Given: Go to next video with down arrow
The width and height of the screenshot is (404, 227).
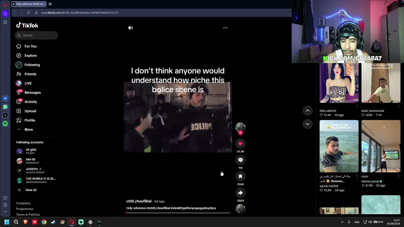Looking at the screenshot, I should 307,124.
